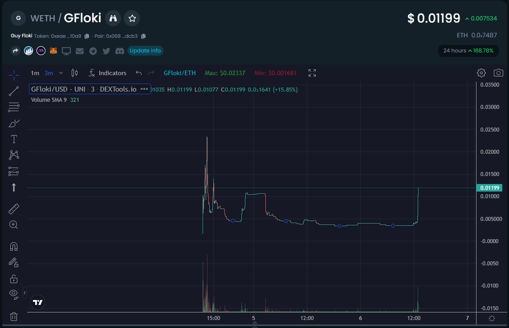The height and width of the screenshot is (328, 509).
Task: Redo the last chart action
Action: (x=151, y=73)
